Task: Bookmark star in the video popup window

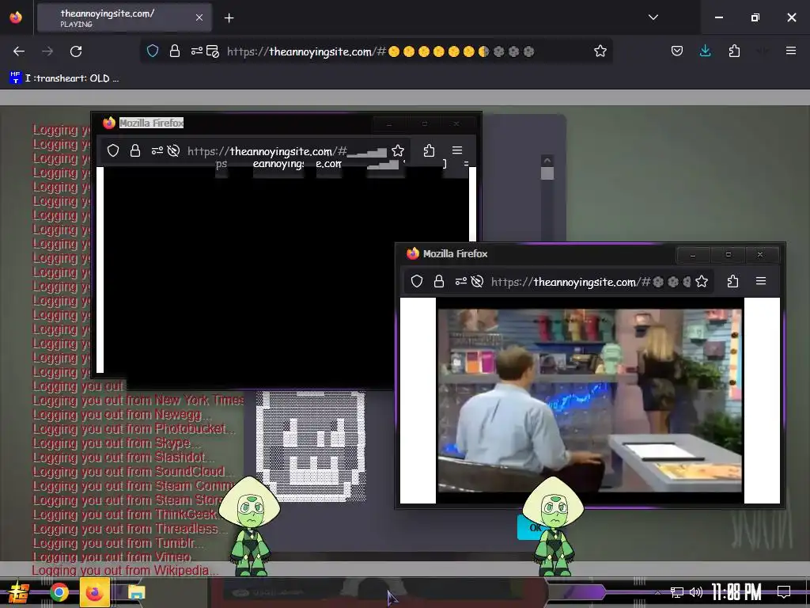Action: tap(701, 281)
